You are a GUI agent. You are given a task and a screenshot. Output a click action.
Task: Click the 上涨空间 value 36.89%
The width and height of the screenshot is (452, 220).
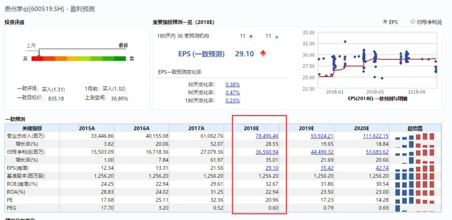click(119, 99)
